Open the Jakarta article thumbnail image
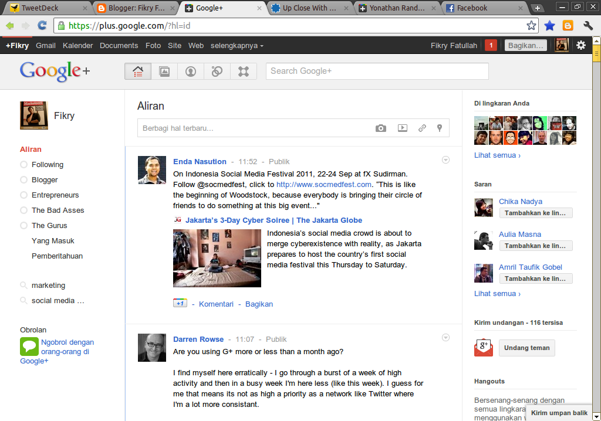Screen dimensions: 601x421 point(217,258)
